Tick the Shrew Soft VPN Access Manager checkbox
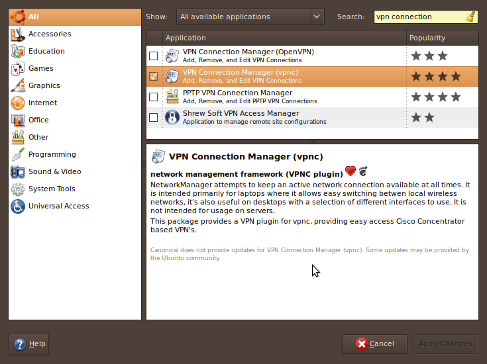This screenshot has height=364, width=487. point(154,117)
